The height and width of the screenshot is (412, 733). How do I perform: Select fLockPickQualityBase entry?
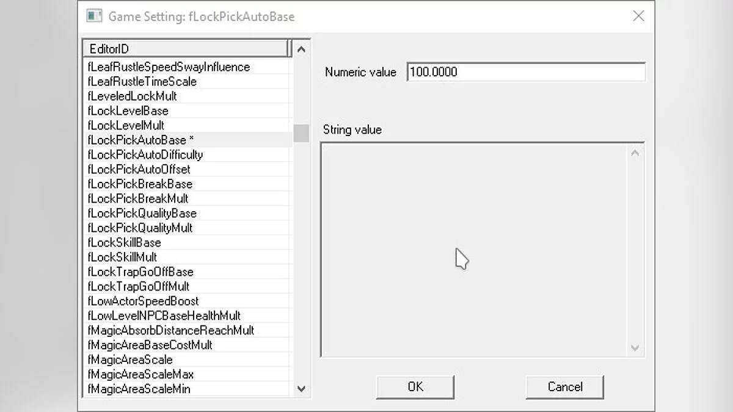(142, 213)
